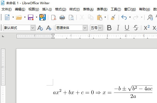
Task: Open the Find and Replace icon
Action: coord(150,17)
